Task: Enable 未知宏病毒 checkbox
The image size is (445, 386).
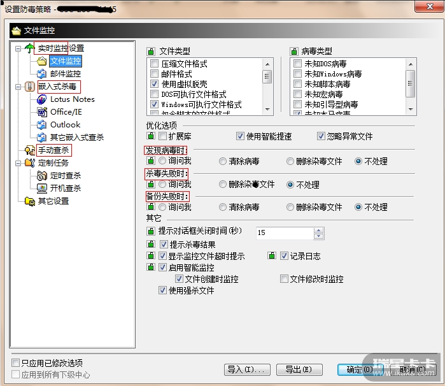Action: coord(297,94)
